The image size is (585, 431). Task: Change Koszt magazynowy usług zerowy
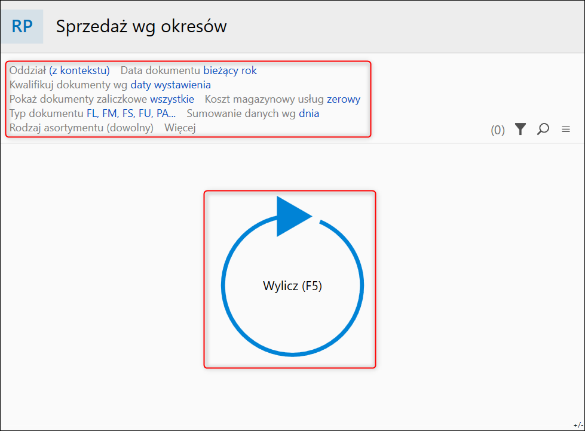point(344,99)
